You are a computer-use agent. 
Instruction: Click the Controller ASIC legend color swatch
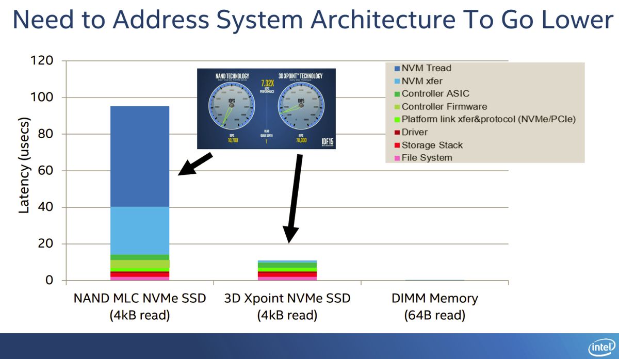click(x=397, y=94)
